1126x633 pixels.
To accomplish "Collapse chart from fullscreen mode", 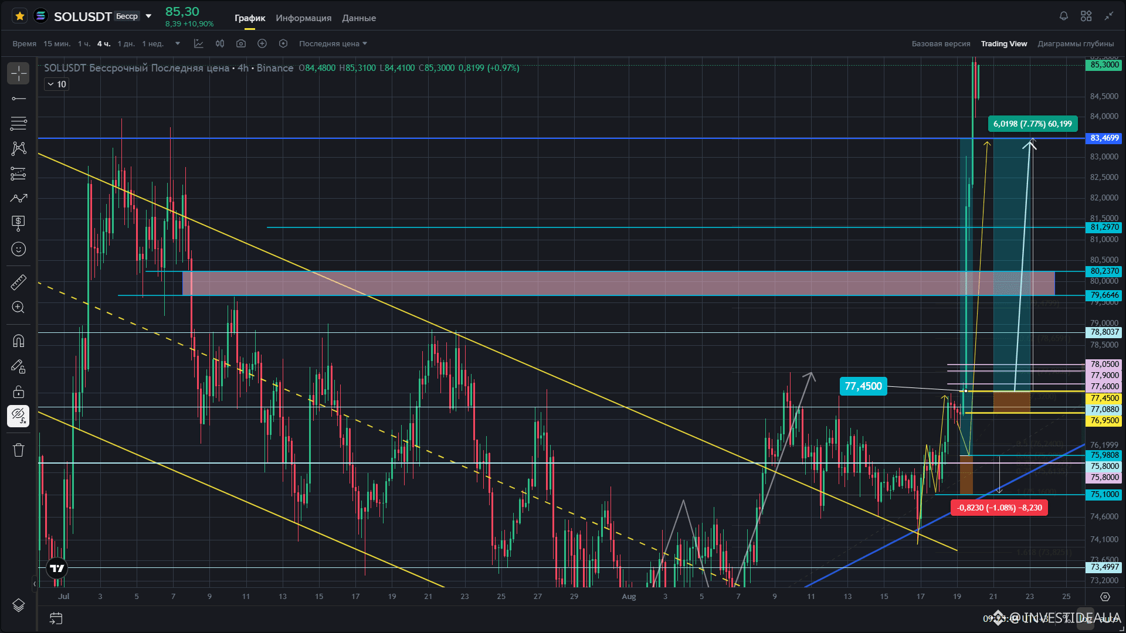I will point(1109,16).
